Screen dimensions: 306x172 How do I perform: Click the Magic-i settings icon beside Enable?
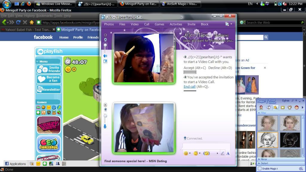coord(301,168)
